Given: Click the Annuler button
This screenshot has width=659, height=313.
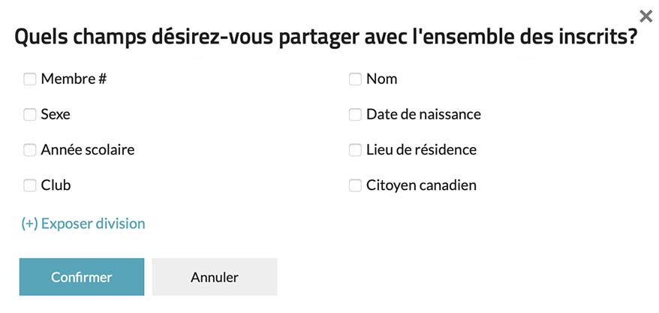Looking at the screenshot, I should (x=215, y=277).
